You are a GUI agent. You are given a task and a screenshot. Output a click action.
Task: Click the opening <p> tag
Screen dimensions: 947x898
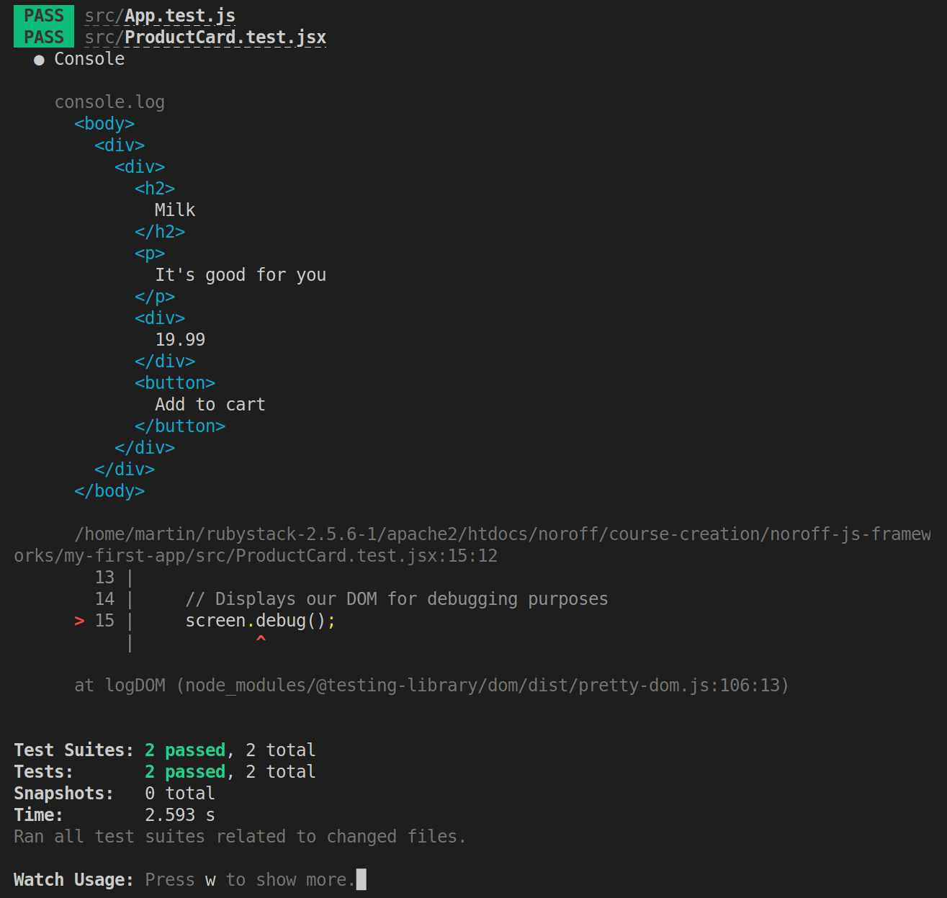(150, 253)
